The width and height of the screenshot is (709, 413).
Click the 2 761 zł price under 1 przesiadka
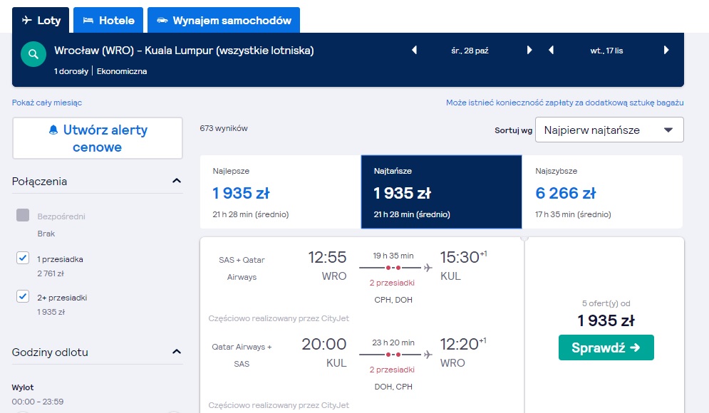coord(51,273)
